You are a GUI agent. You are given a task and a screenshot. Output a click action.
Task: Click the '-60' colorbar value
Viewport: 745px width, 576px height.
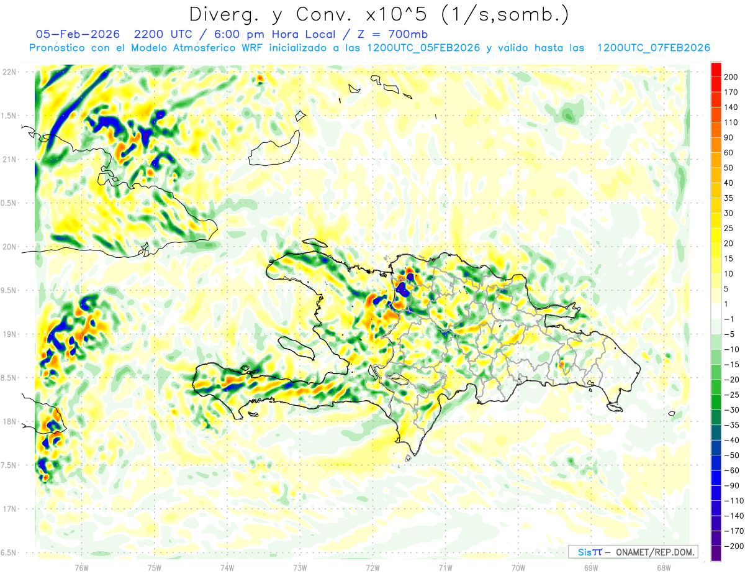[731, 470]
